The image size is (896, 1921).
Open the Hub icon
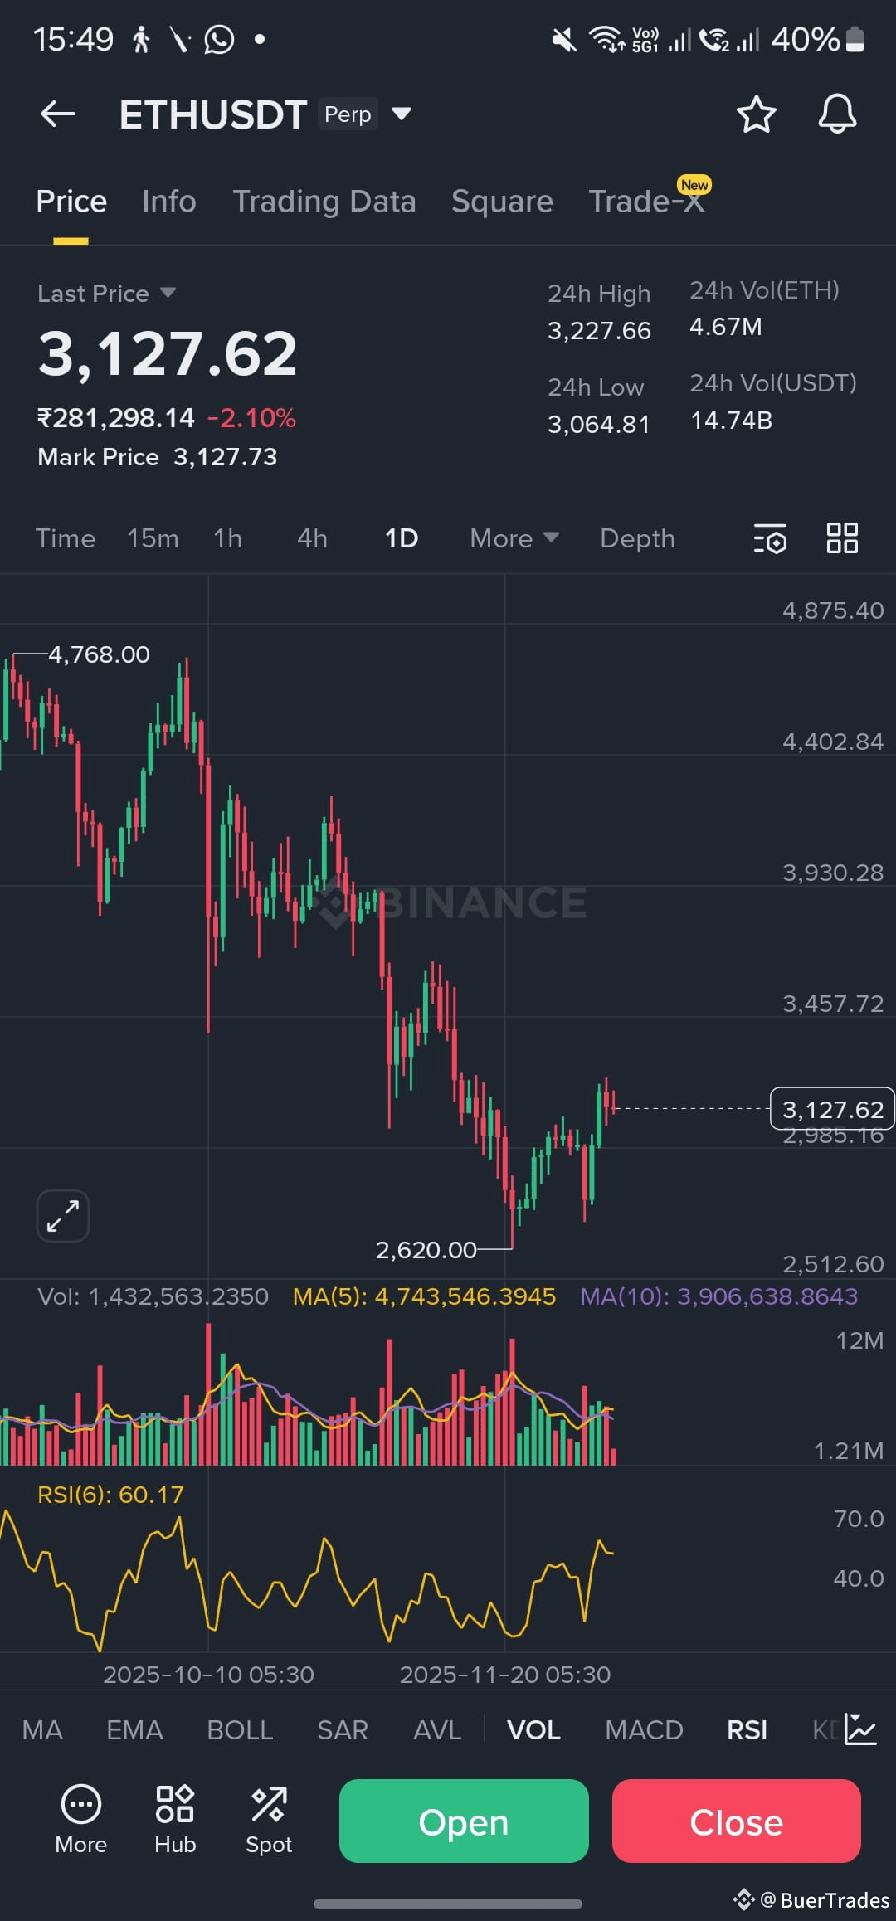click(175, 1821)
